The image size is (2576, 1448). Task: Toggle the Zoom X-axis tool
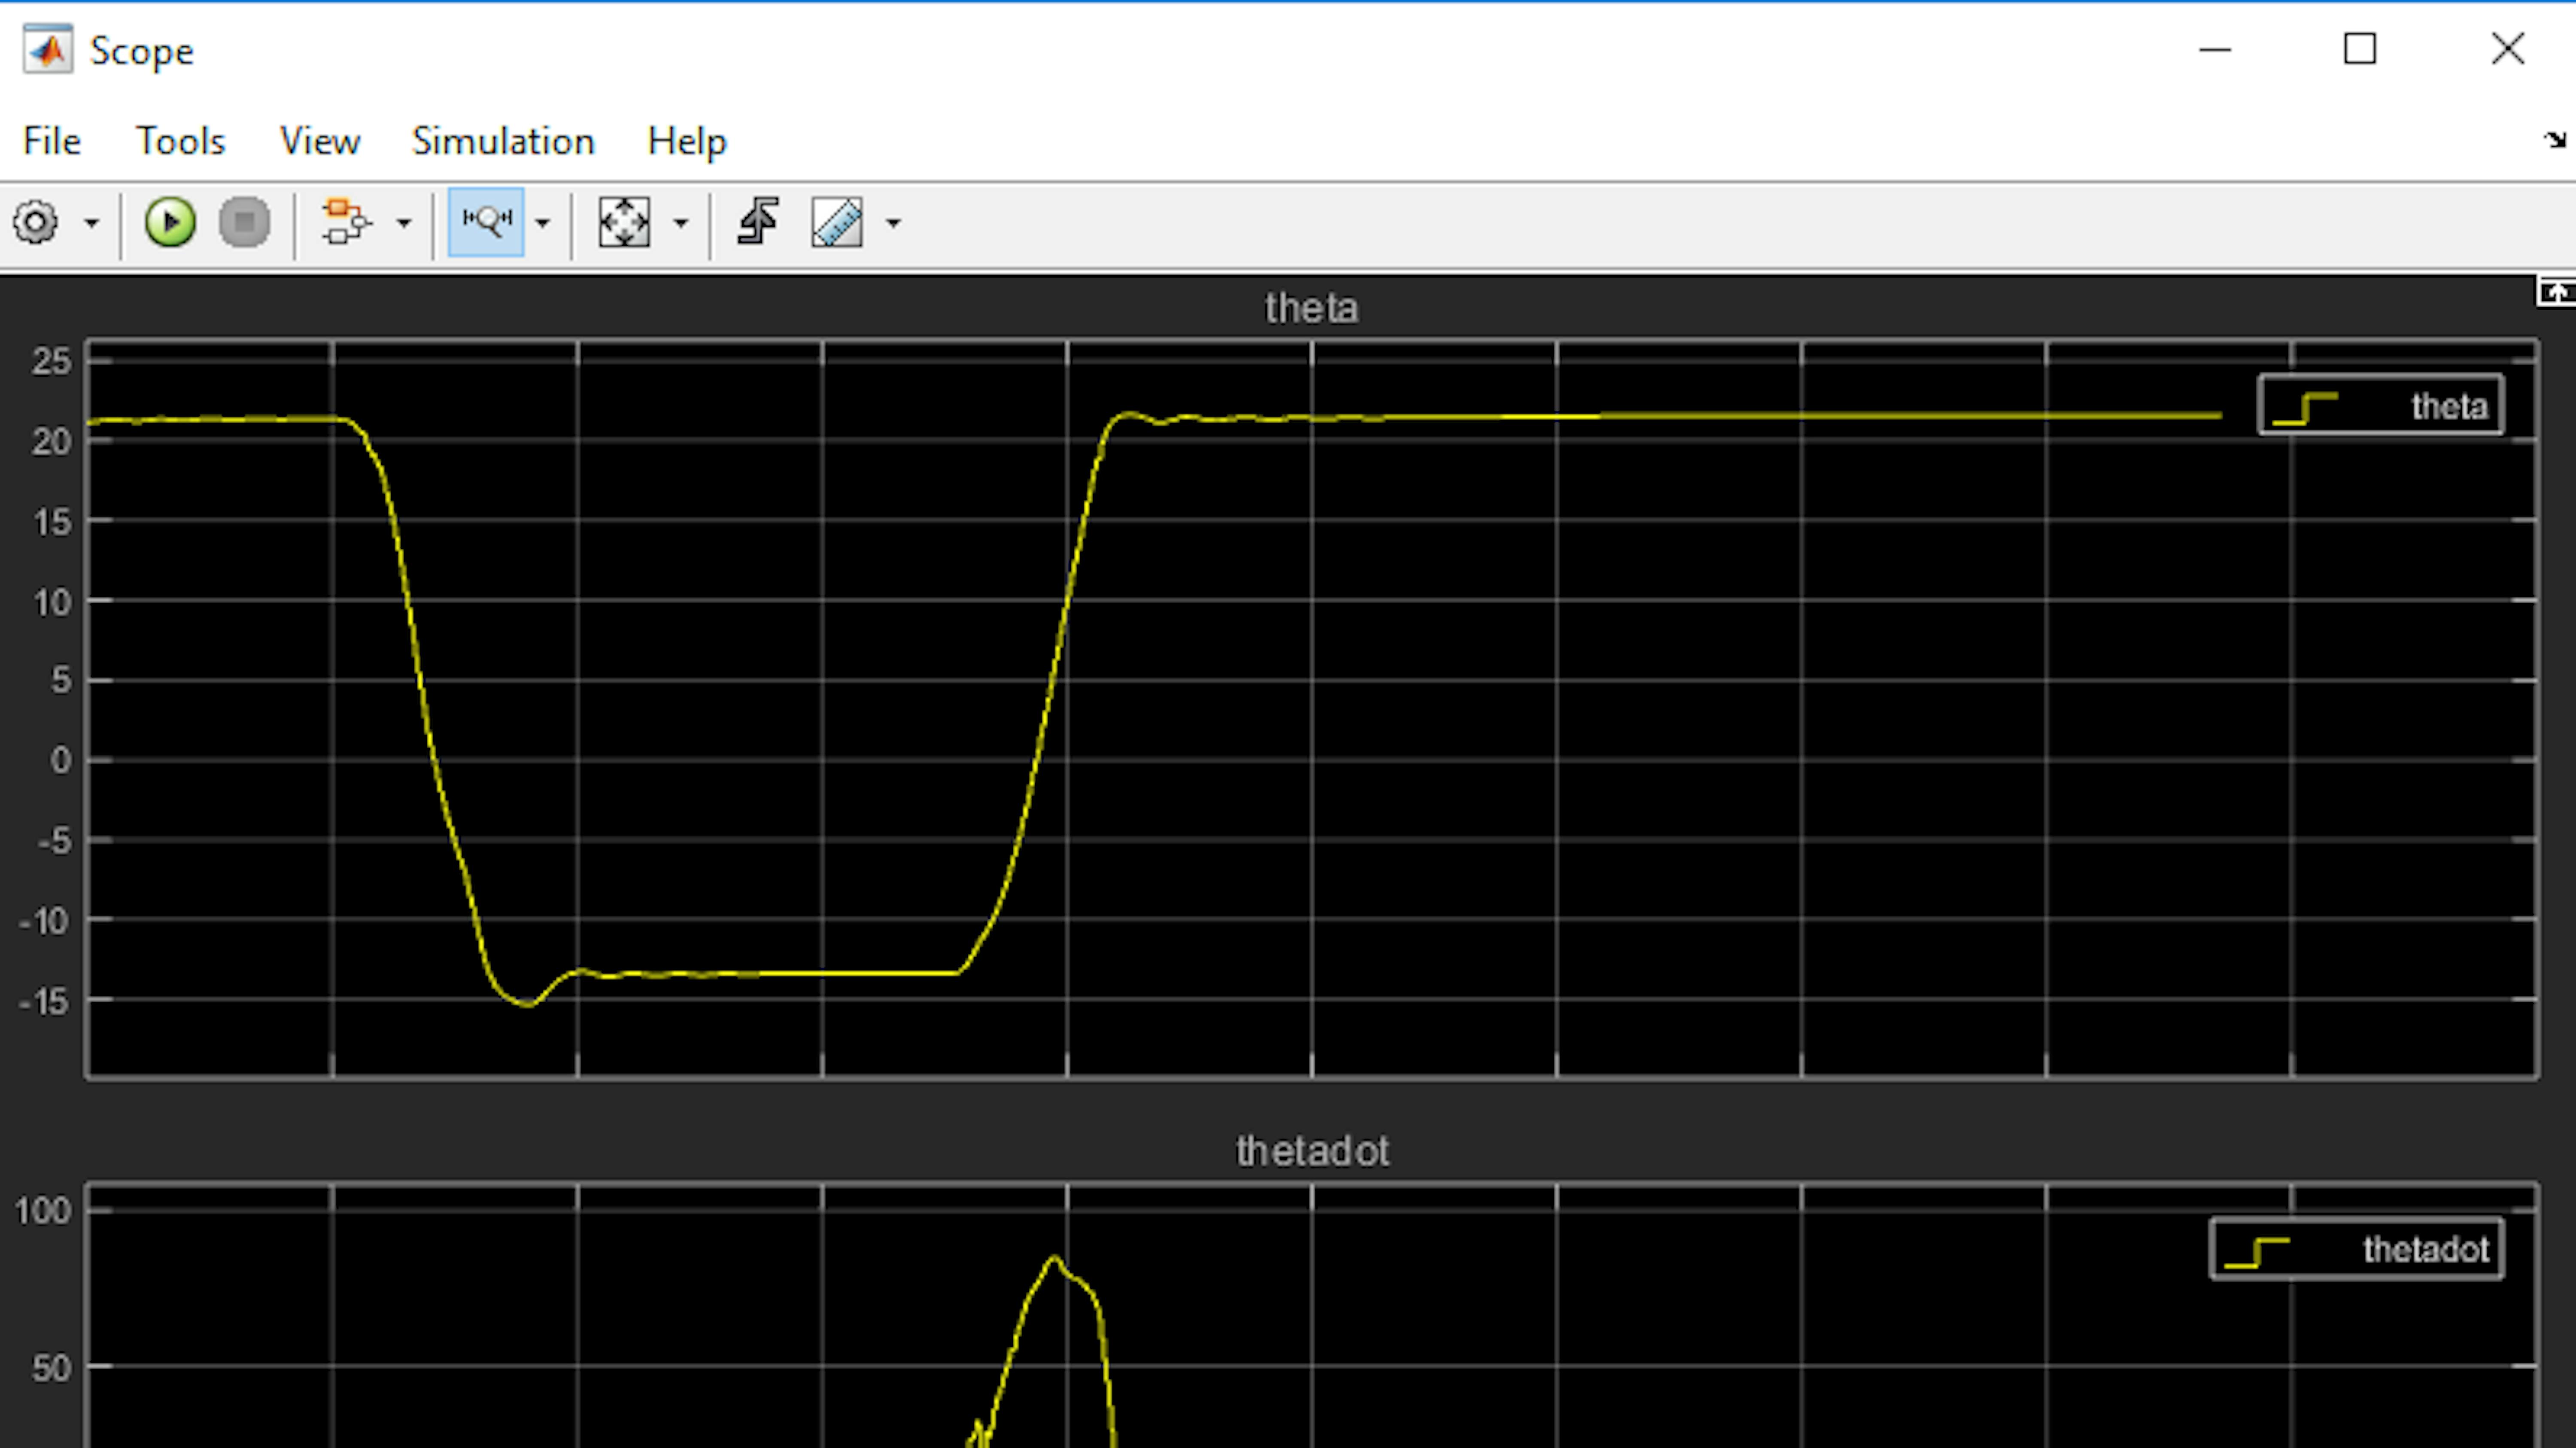(486, 222)
